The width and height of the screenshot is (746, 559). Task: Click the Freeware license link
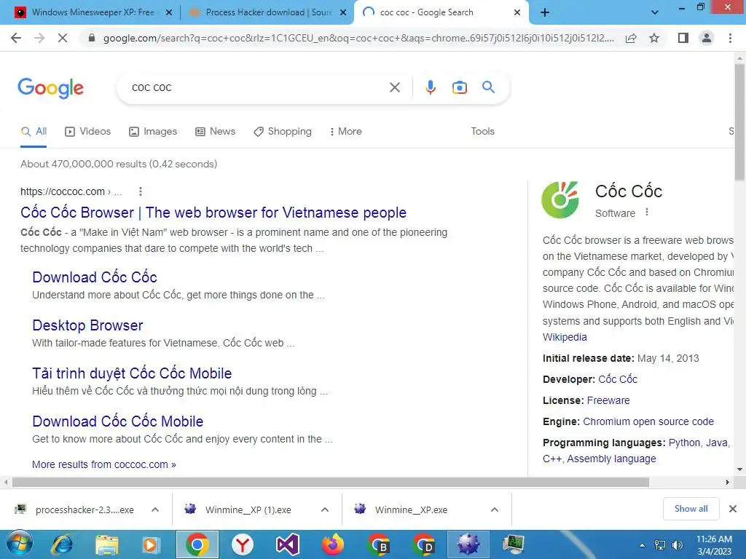pos(608,400)
